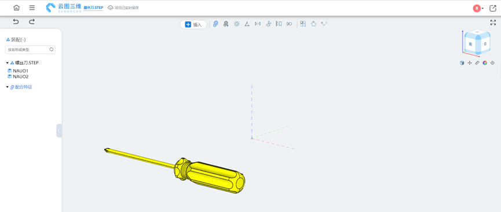Click the 插入 insert button
This screenshot has height=212, width=501.
tap(193, 24)
